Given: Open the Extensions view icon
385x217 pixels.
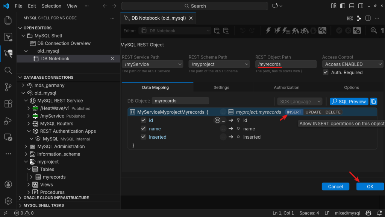Looking at the screenshot, I should pyautogui.click(x=8, y=104).
